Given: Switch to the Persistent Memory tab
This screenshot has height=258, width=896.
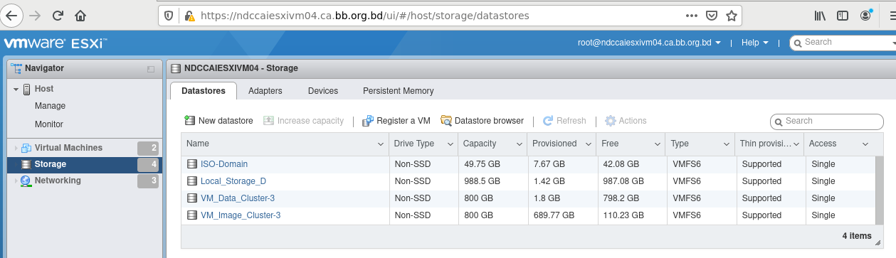Looking at the screenshot, I should click(x=399, y=91).
